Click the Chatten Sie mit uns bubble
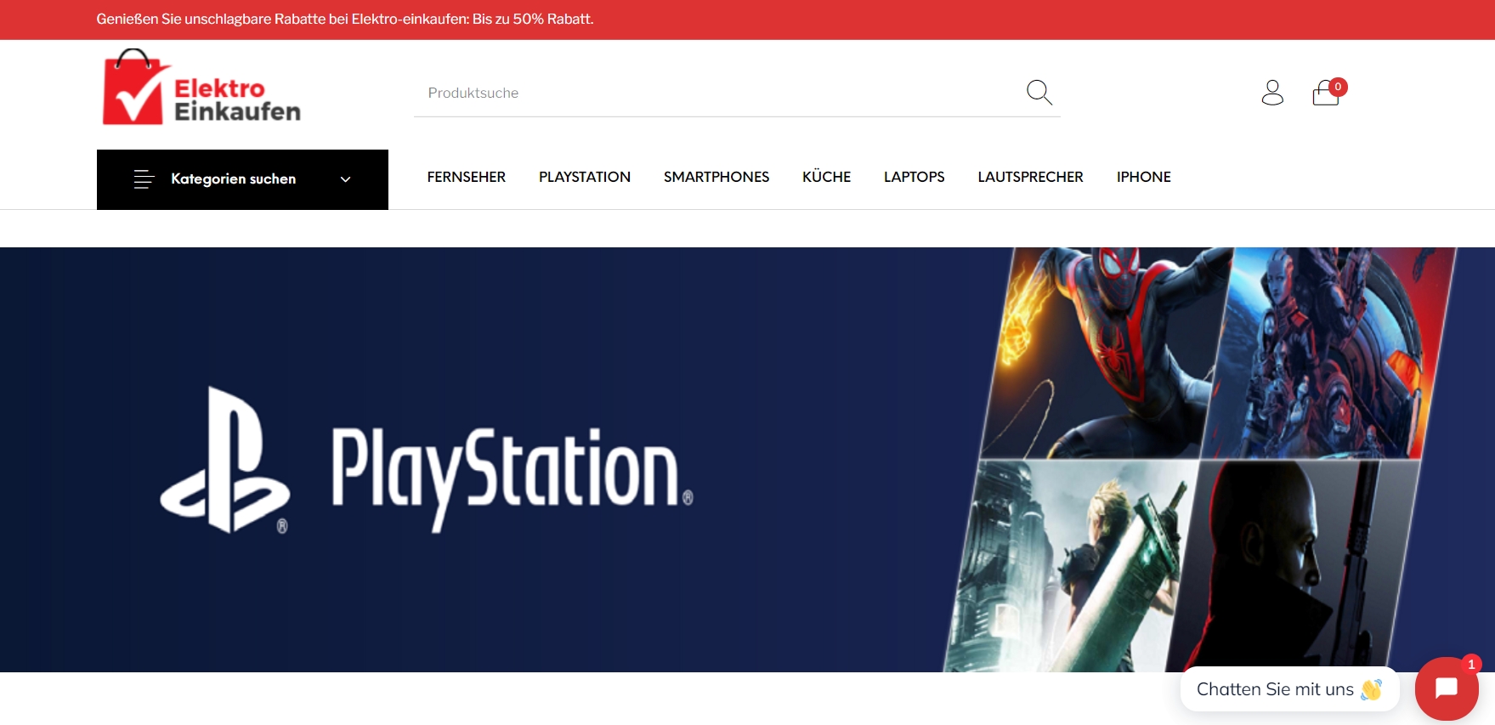The width and height of the screenshot is (1495, 725). pyautogui.click(x=1289, y=689)
